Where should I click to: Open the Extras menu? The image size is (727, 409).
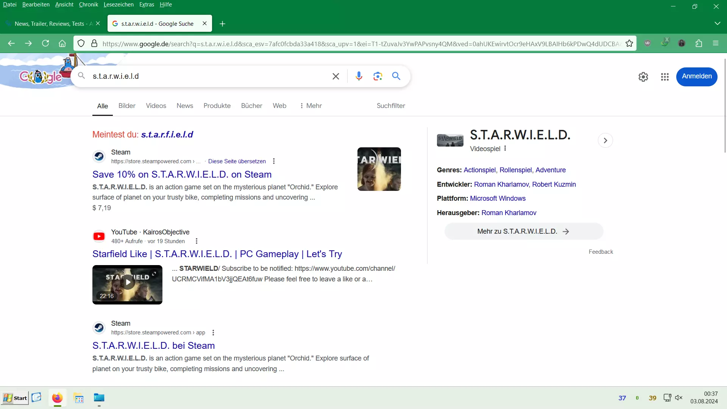147,5
